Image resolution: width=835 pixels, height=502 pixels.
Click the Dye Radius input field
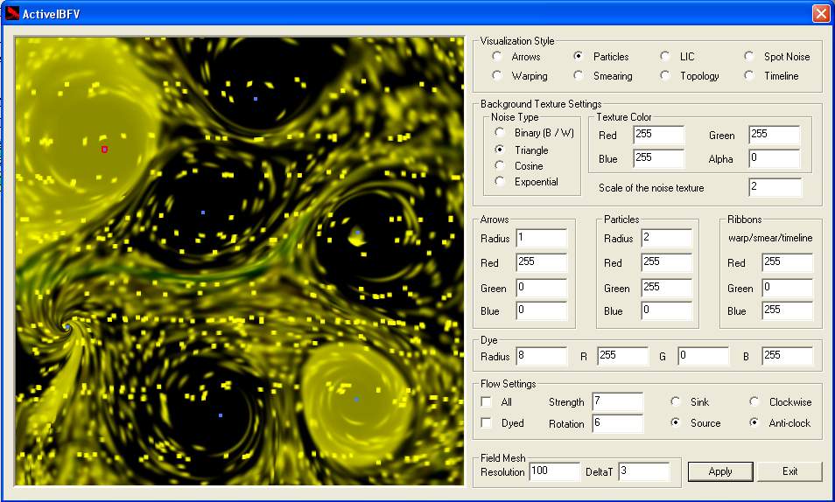click(x=540, y=356)
